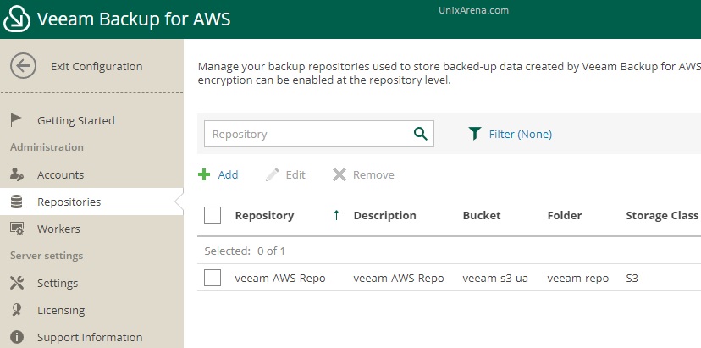This screenshot has width=701, height=348.
Task: Focus the Repository search field
Action: point(319,134)
